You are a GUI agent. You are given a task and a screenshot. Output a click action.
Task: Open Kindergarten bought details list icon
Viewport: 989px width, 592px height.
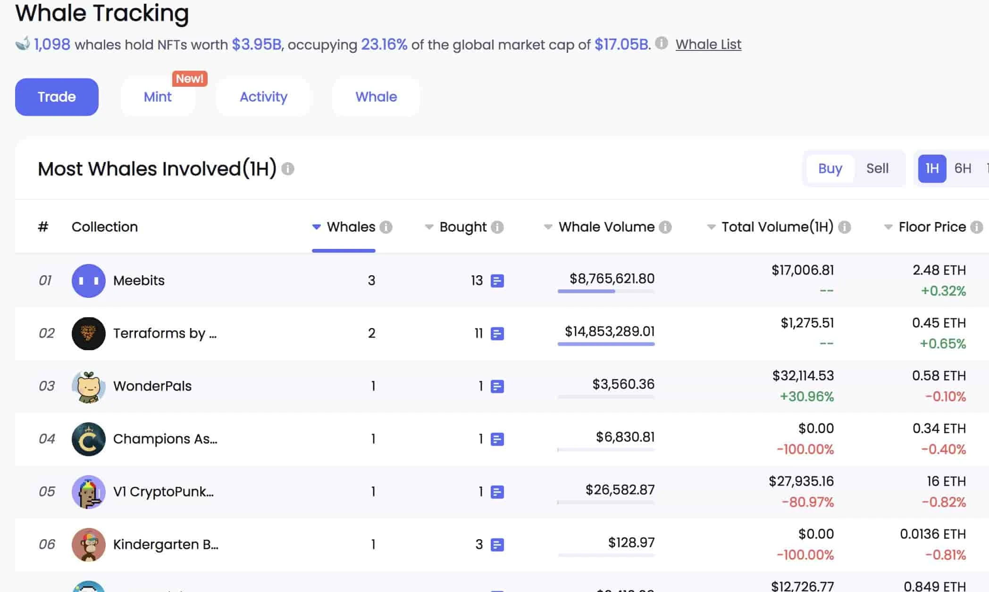(497, 545)
